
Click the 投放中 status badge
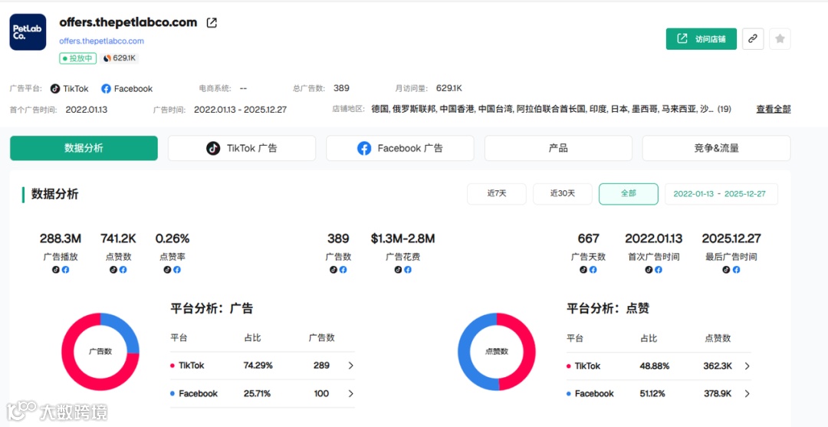[x=77, y=58]
